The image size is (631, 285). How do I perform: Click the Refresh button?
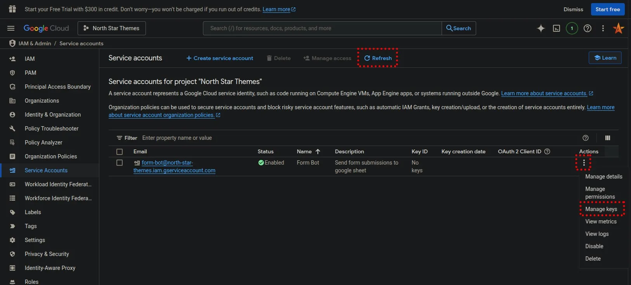pos(378,58)
